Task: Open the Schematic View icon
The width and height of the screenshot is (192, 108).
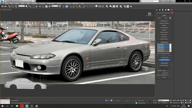Action: pyautogui.click(x=117, y=6)
